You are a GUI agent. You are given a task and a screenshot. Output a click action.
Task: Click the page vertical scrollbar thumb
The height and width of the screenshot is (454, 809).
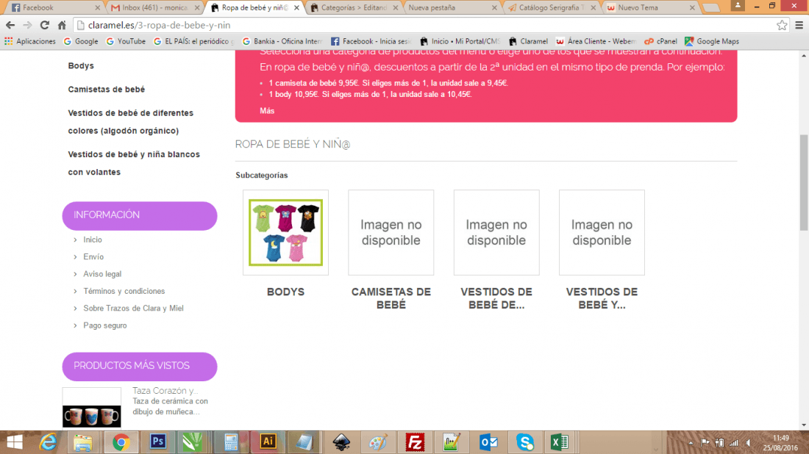(x=804, y=182)
